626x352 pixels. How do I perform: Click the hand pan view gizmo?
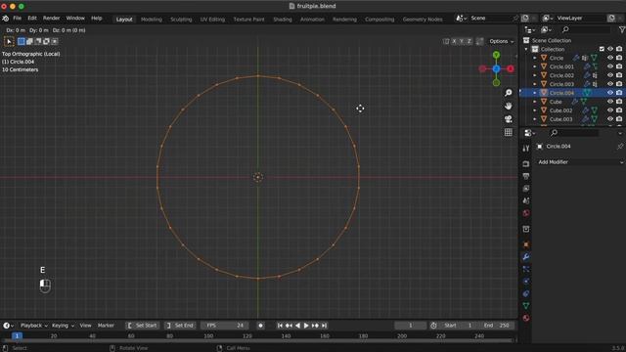tap(509, 106)
